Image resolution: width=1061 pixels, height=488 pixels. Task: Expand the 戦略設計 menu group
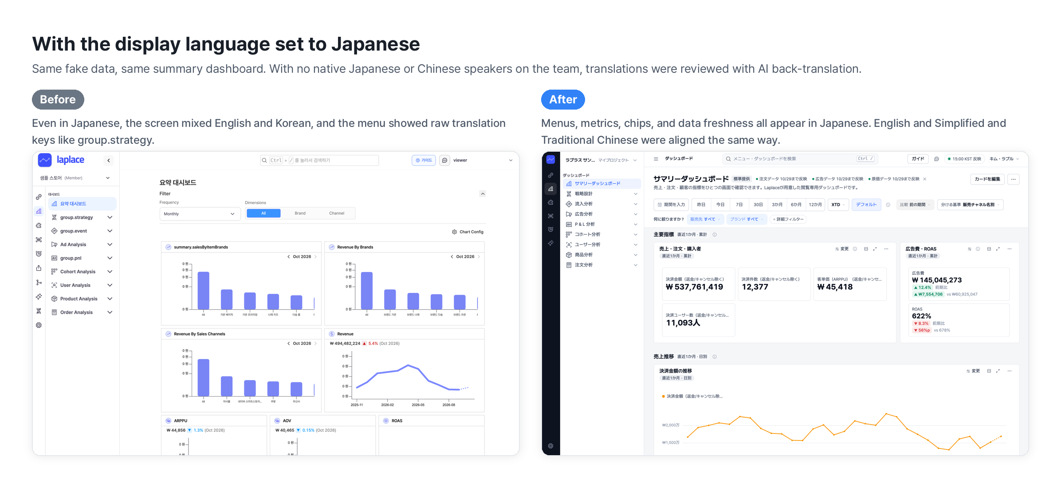(x=602, y=194)
